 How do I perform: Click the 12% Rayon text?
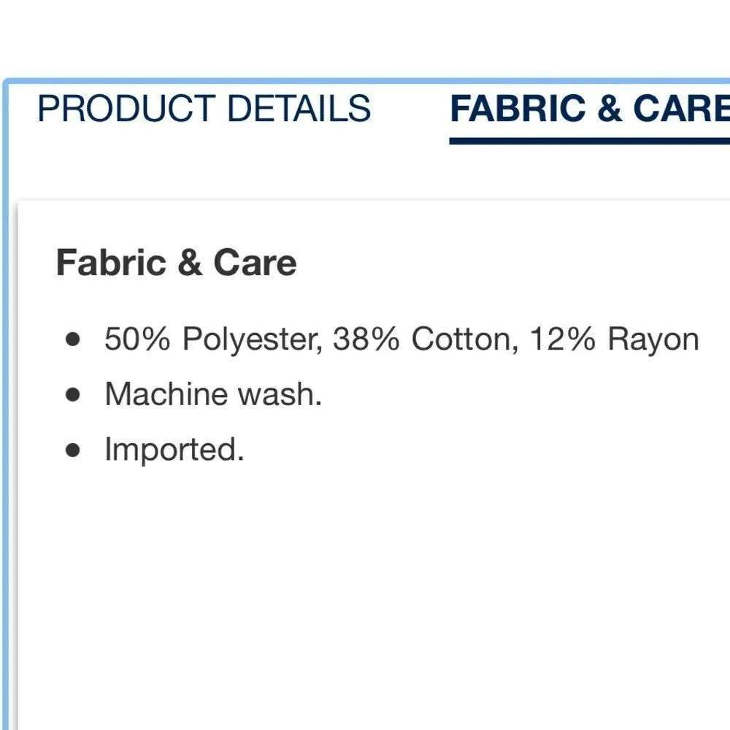pos(614,339)
